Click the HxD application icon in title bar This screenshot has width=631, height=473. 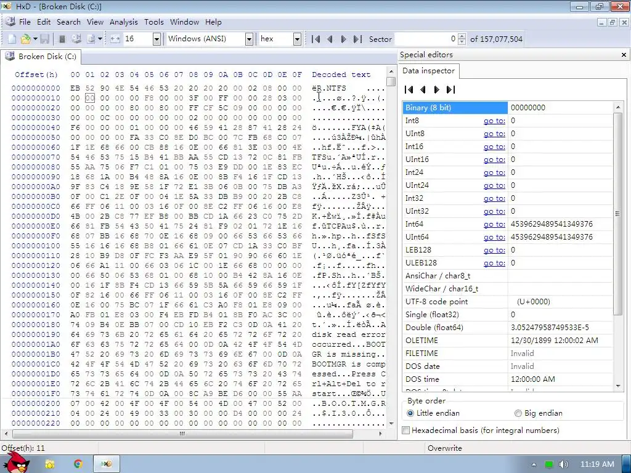[x=6, y=6]
